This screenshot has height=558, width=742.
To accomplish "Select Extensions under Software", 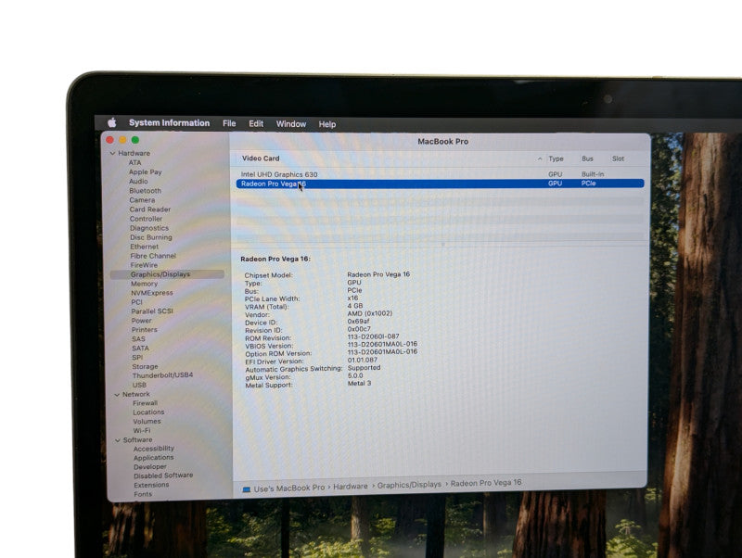I will (151, 485).
